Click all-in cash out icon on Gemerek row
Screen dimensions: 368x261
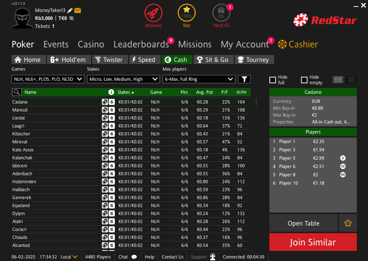105,198
